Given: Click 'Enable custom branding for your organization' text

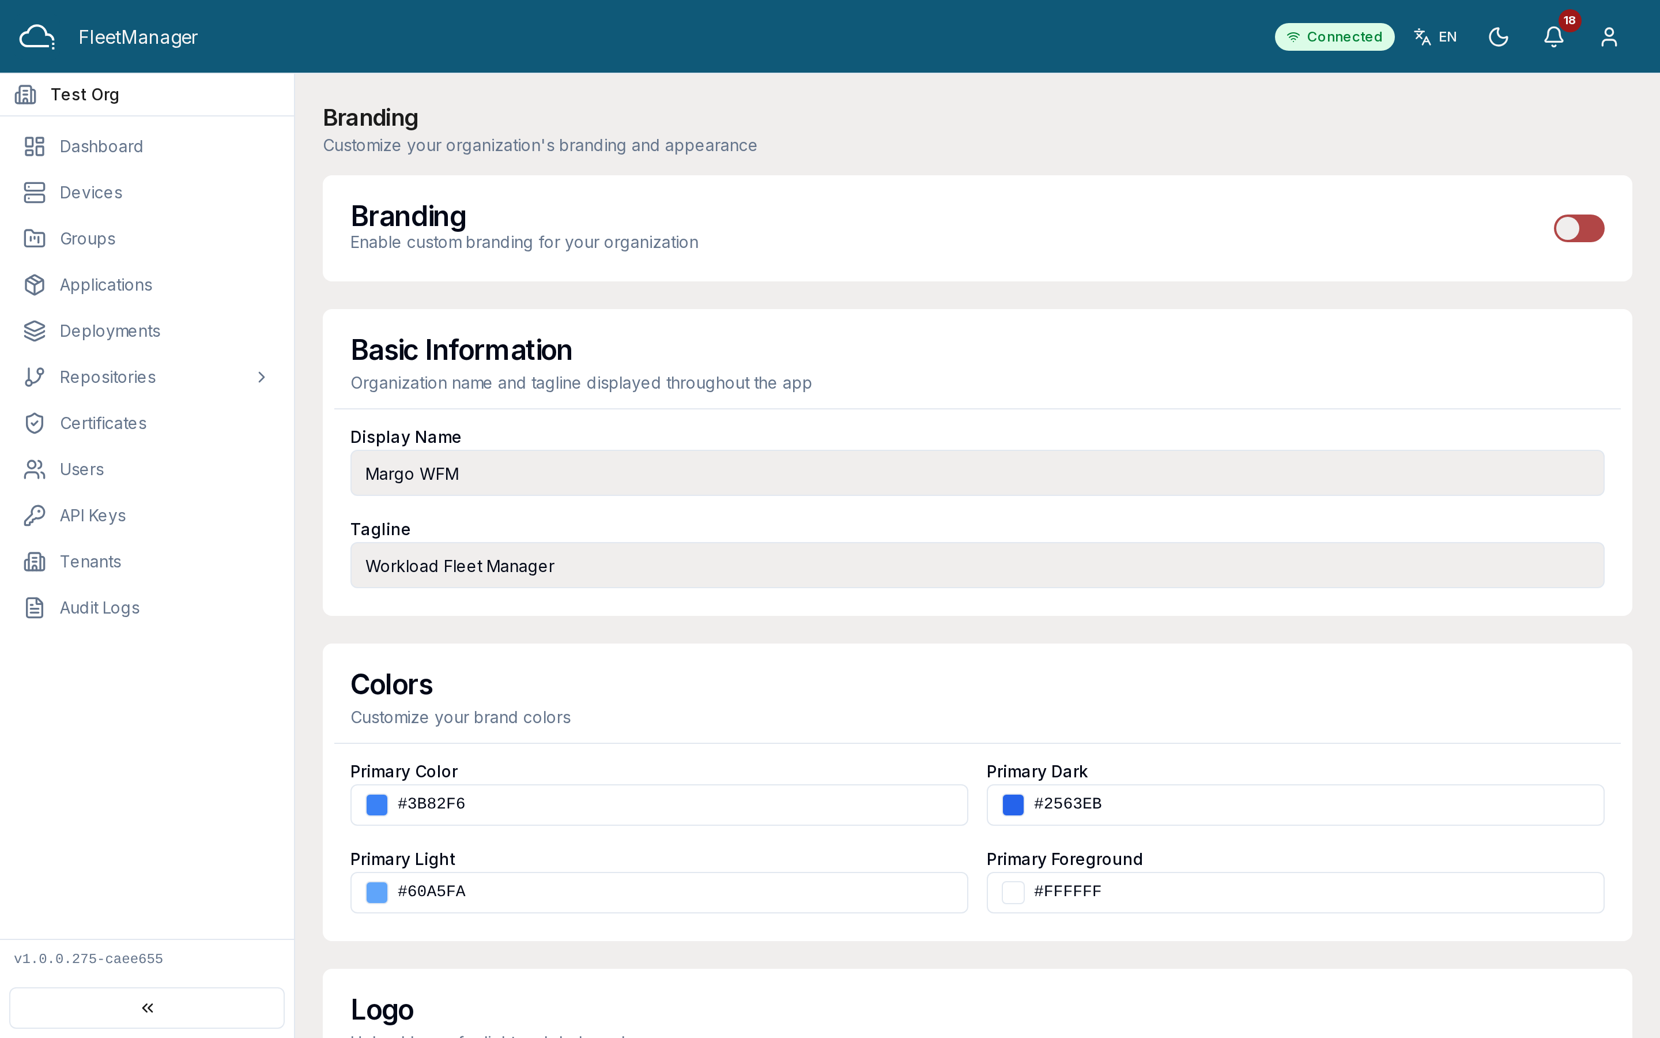Looking at the screenshot, I should 524,242.
